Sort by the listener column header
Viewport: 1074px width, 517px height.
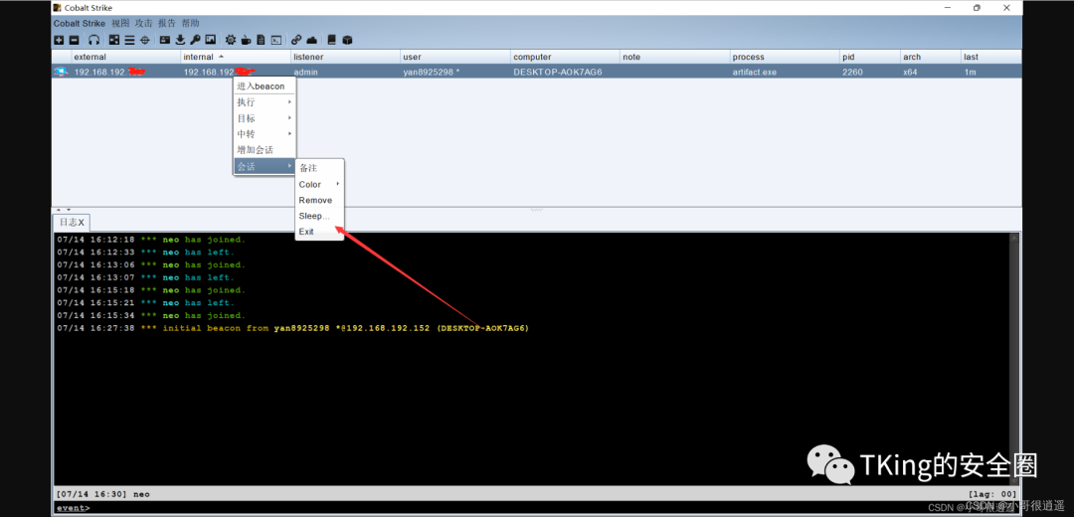pos(345,57)
